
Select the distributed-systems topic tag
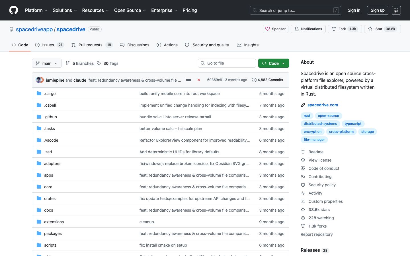click(x=320, y=124)
